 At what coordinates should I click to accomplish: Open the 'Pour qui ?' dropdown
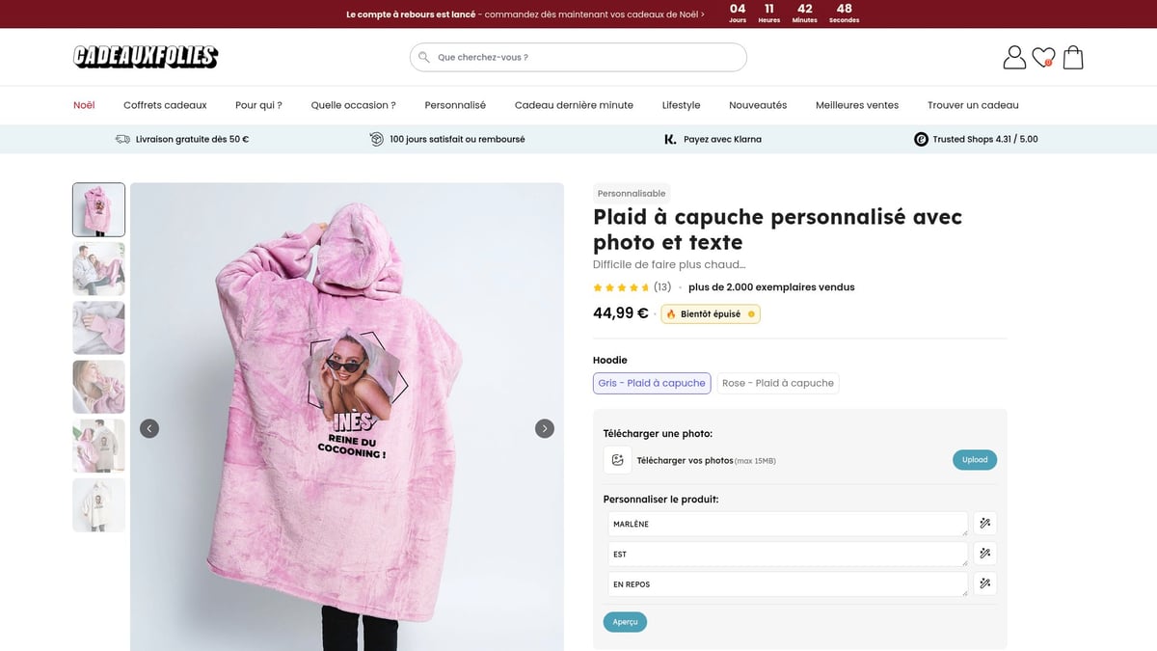[258, 105]
